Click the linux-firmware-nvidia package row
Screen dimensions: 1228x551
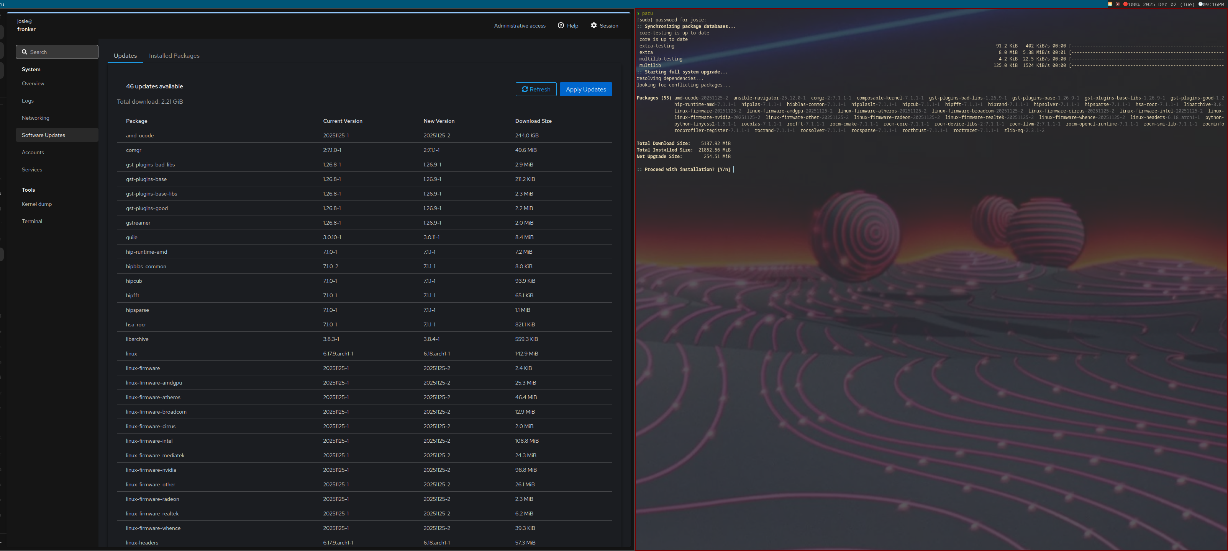coord(151,469)
